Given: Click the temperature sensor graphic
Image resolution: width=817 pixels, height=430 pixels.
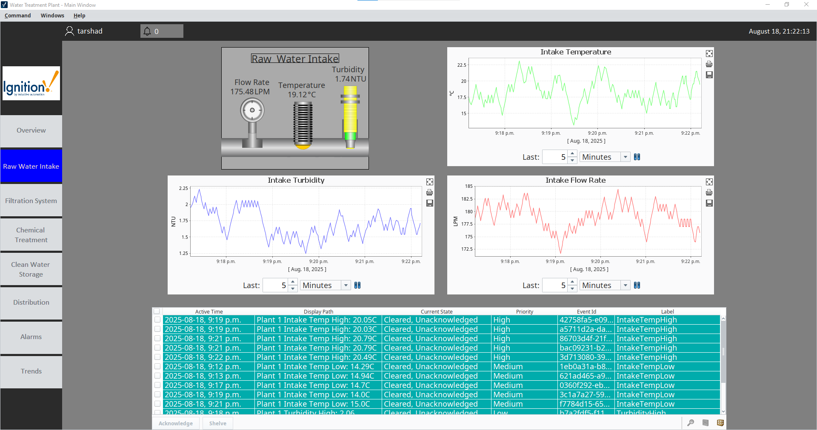Looking at the screenshot, I should 303,126.
